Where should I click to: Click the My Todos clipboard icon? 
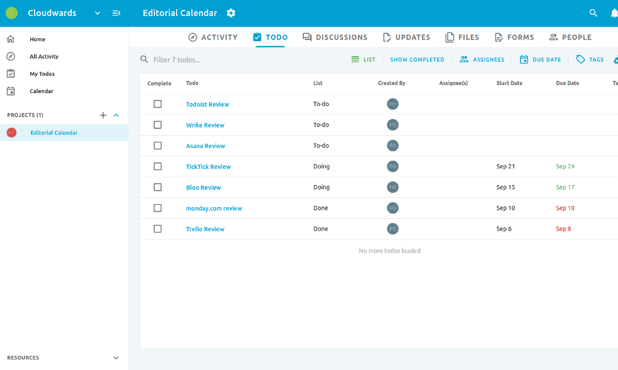[x=11, y=73]
